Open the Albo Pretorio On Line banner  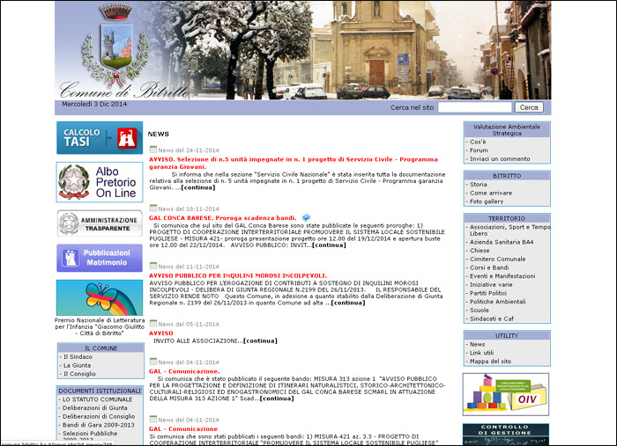[100, 182]
